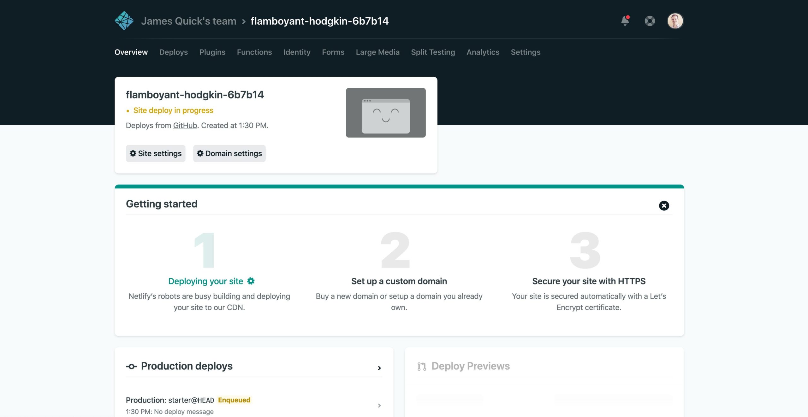Image resolution: width=808 pixels, height=417 pixels.
Task: Click the Deploy Previews heading
Action: pyautogui.click(x=470, y=366)
